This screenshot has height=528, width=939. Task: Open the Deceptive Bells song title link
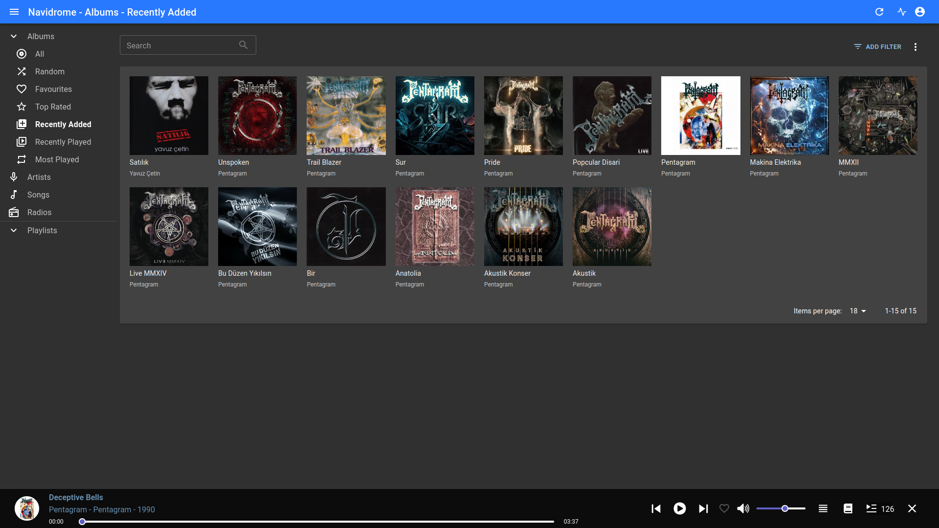[76, 497]
